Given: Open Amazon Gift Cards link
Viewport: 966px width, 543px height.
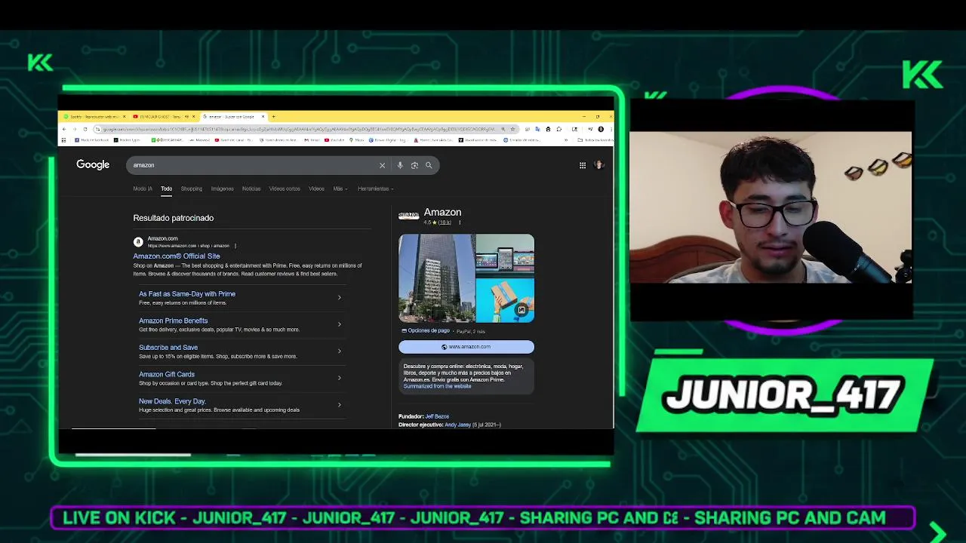Looking at the screenshot, I should (x=167, y=374).
